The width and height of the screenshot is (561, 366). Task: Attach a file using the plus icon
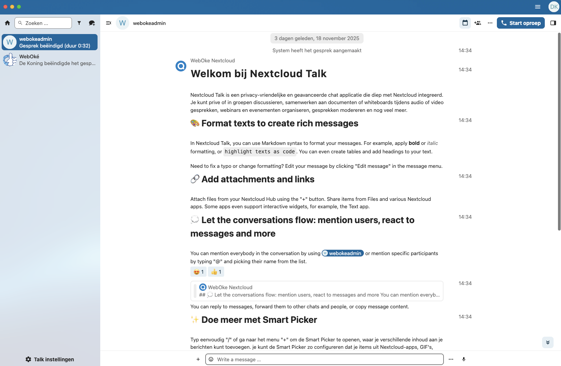(198, 359)
